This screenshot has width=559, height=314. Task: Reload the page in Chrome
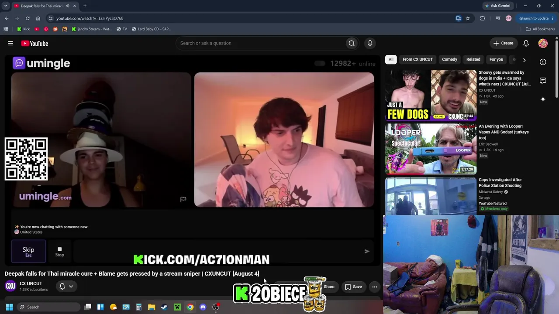tap(28, 18)
